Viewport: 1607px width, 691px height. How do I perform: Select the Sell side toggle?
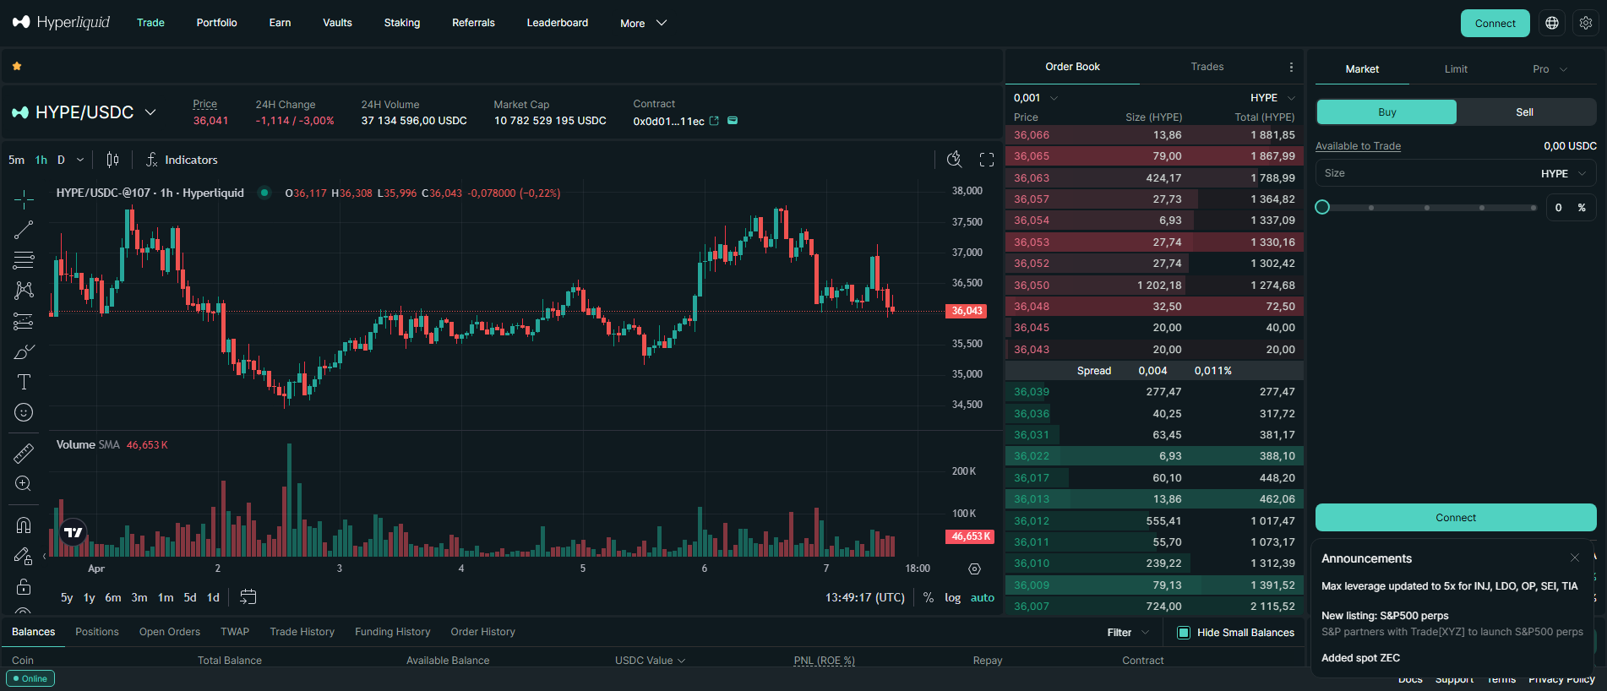[x=1525, y=112]
